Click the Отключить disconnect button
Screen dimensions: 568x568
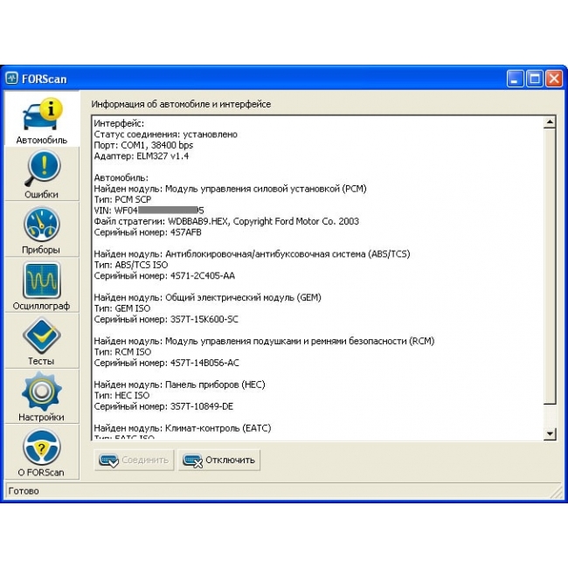219,460
